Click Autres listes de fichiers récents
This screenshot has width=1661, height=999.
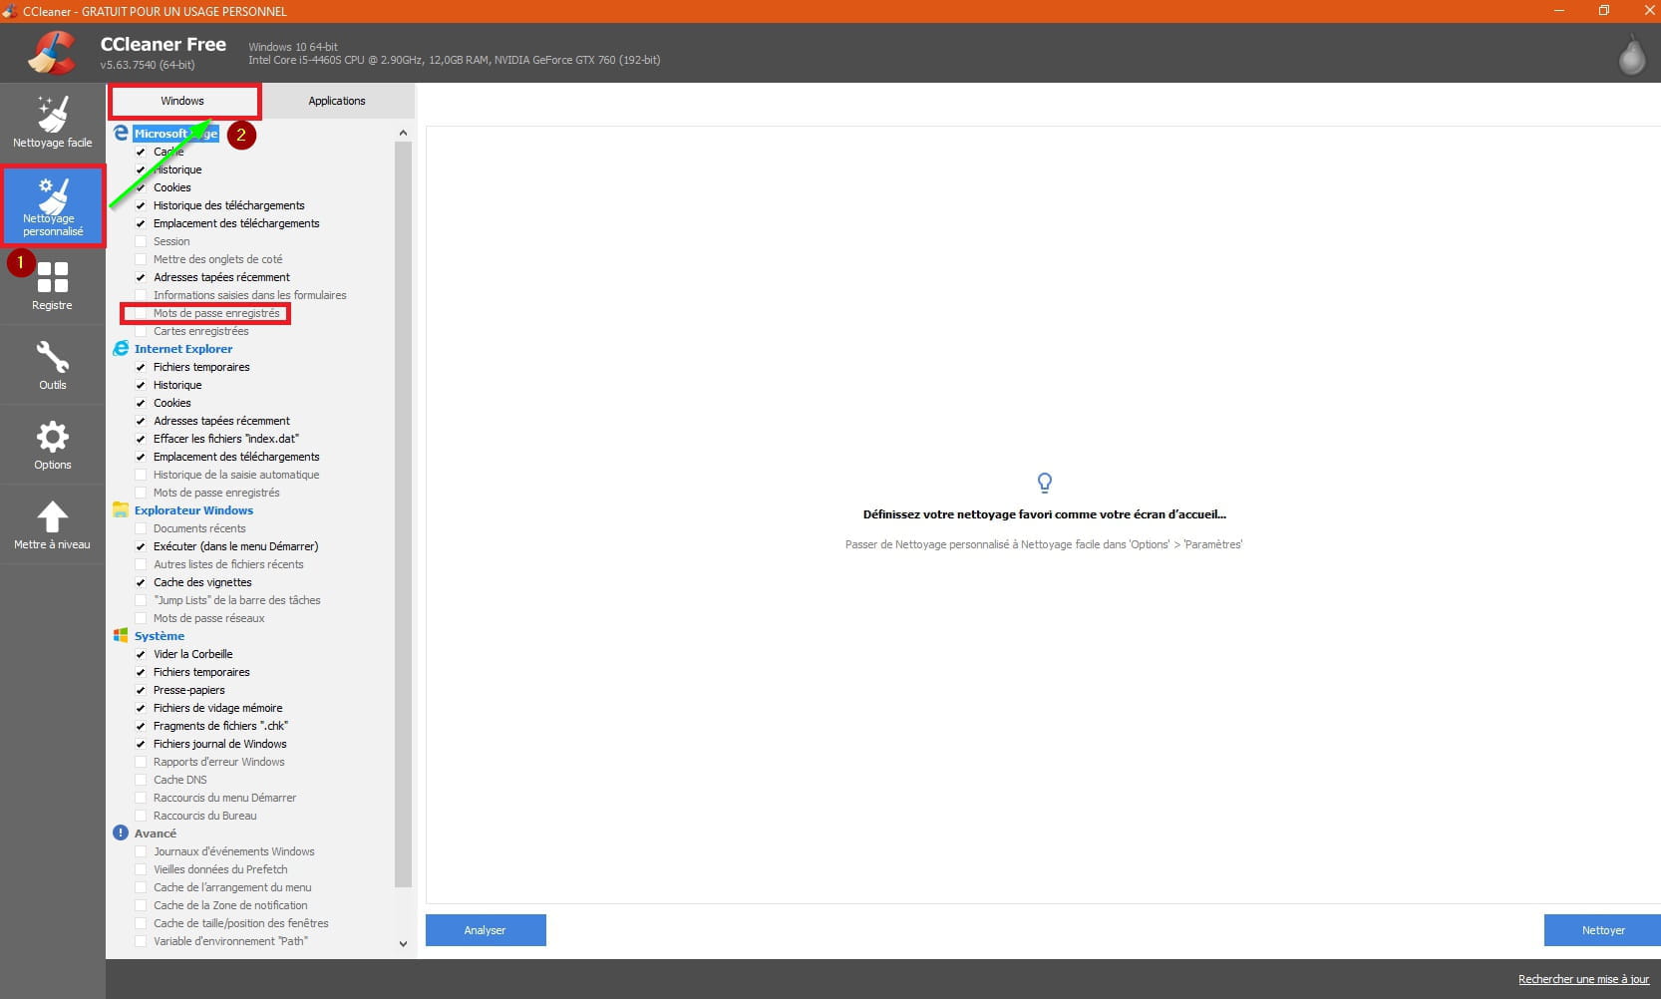(228, 564)
